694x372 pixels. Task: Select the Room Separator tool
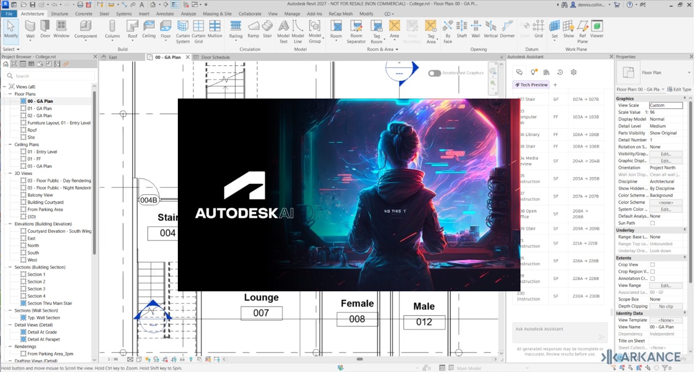(x=356, y=31)
